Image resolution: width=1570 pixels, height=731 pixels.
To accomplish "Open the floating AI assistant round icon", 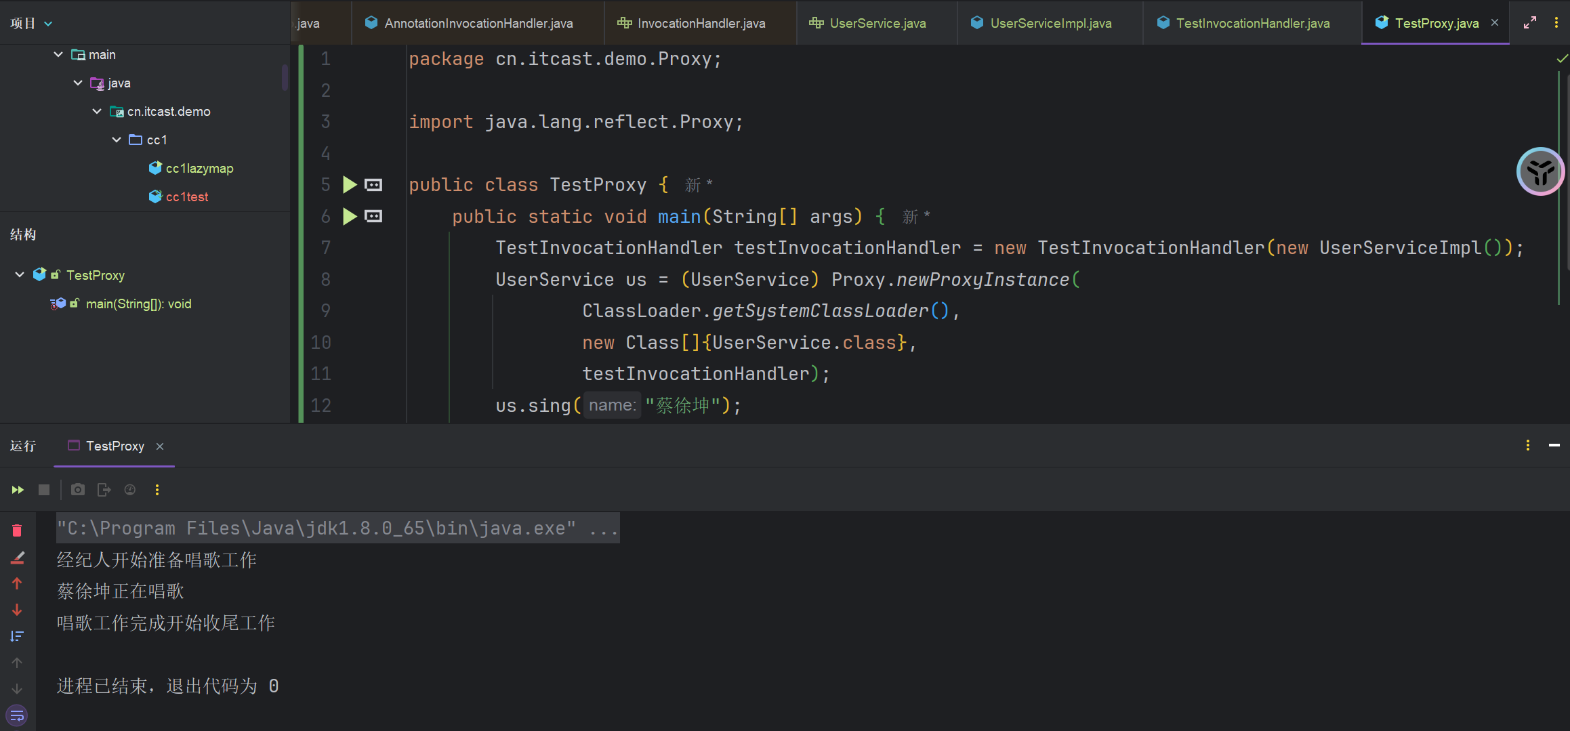I will [1540, 171].
